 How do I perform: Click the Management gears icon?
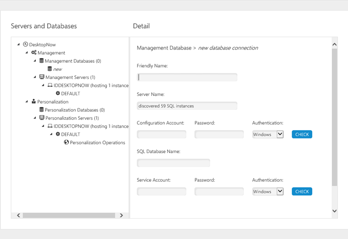pos(34,53)
